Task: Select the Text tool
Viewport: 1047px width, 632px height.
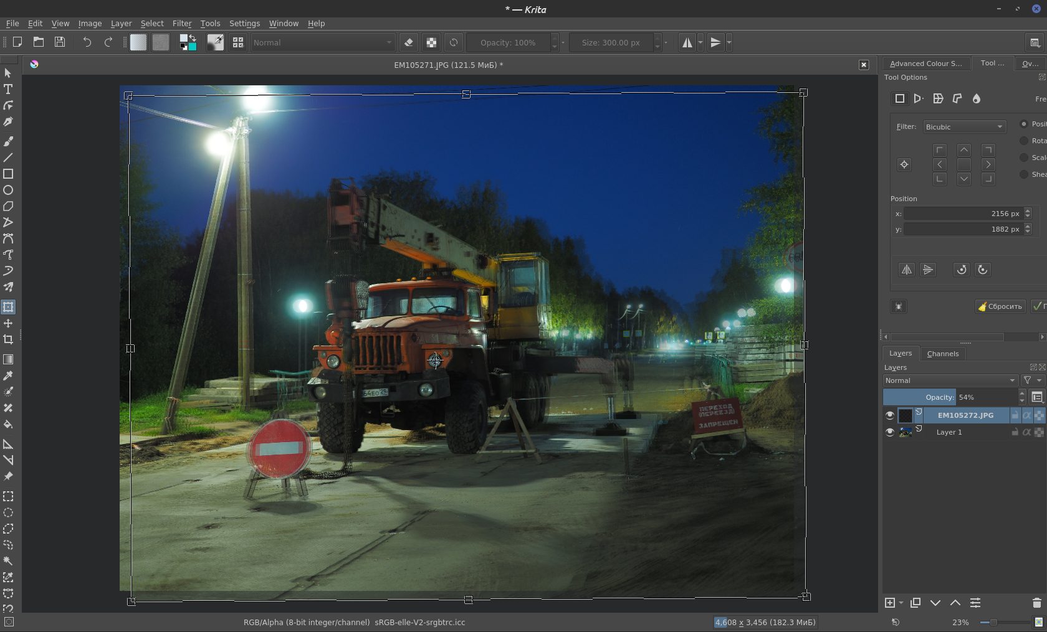Action: pyautogui.click(x=8, y=89)
